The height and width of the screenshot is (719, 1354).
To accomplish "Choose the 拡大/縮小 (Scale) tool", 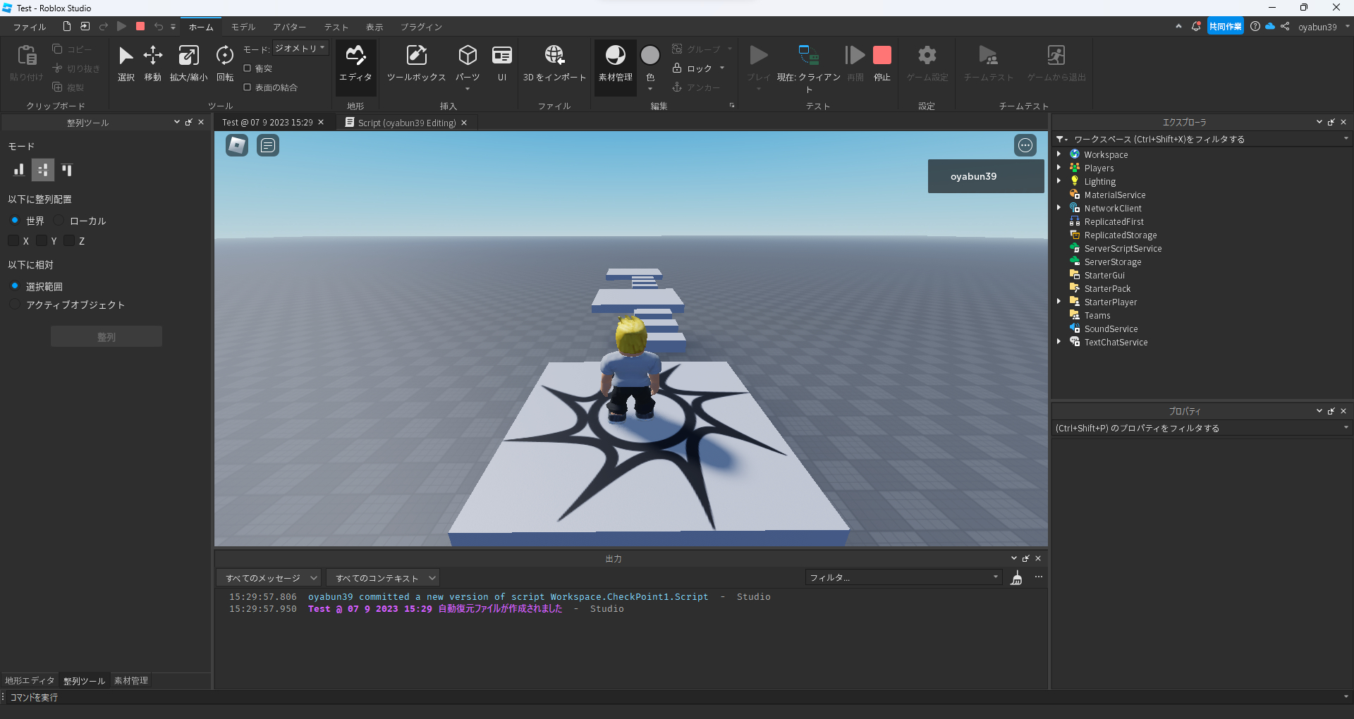I will pyautogui.click(x=188, y=63).
